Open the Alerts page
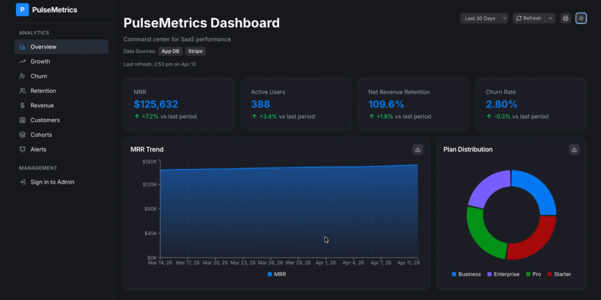Screen dimensions: 601x300 tap(62, 149)
